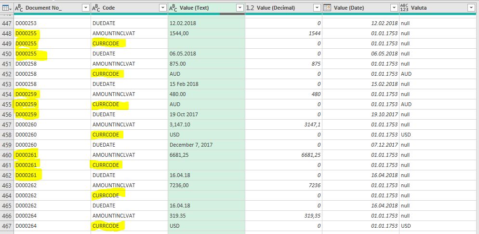Image resolution: width=479 pixels, height=234 pixels.
Task: Click the 875.00 text value cell
Action: click(207, 64)
